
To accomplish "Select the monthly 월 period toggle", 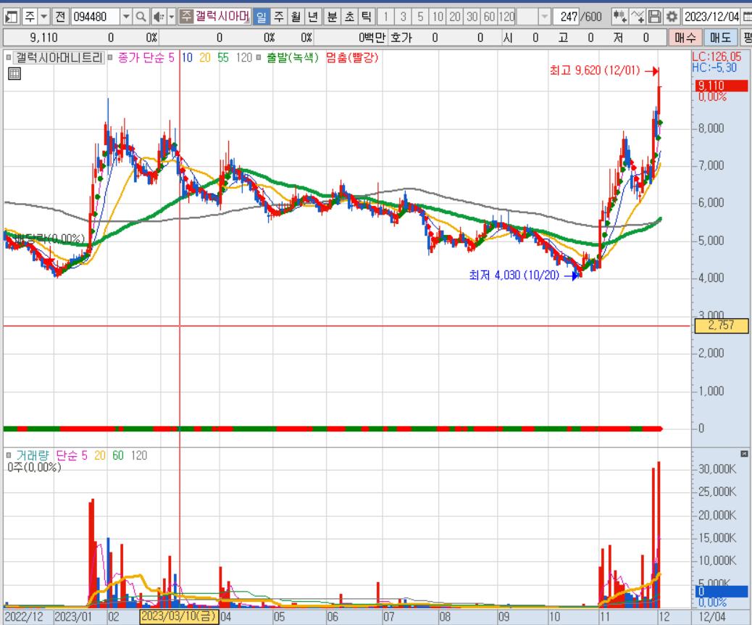I will [x=296, y=17].
